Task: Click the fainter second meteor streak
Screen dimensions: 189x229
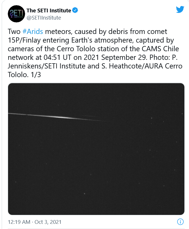Action: (x=88, y=116)
